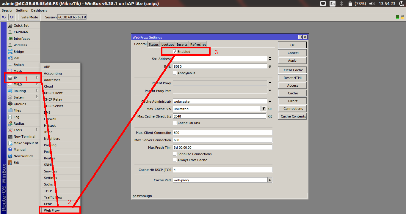Switch to the Refreshes tab
The width and height of the screenshot is (406, 214).
[x=198, y=45]
